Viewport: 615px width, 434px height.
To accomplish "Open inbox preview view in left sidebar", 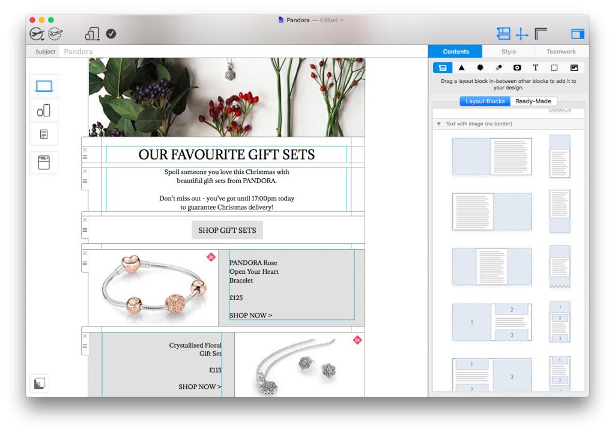I will tap(44, 162).
